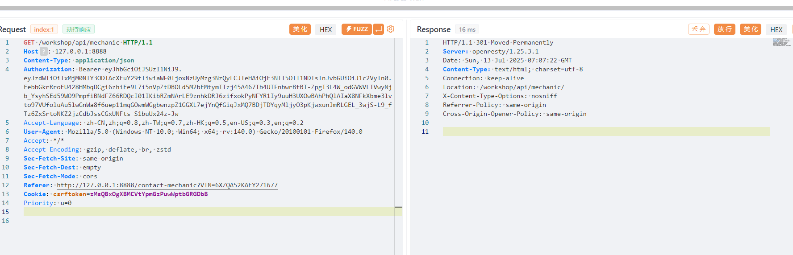The image size is (793, 255).
Task: Toggle HEX view for the request
Action: tap(326, 29)
